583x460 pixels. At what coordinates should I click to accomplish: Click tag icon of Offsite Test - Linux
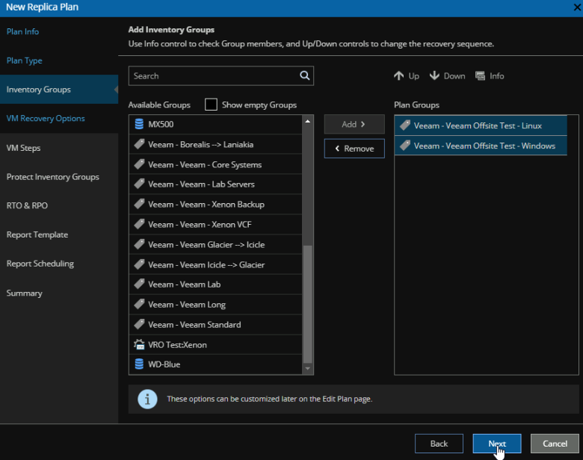pyautogui.click(x=405, y=125)
